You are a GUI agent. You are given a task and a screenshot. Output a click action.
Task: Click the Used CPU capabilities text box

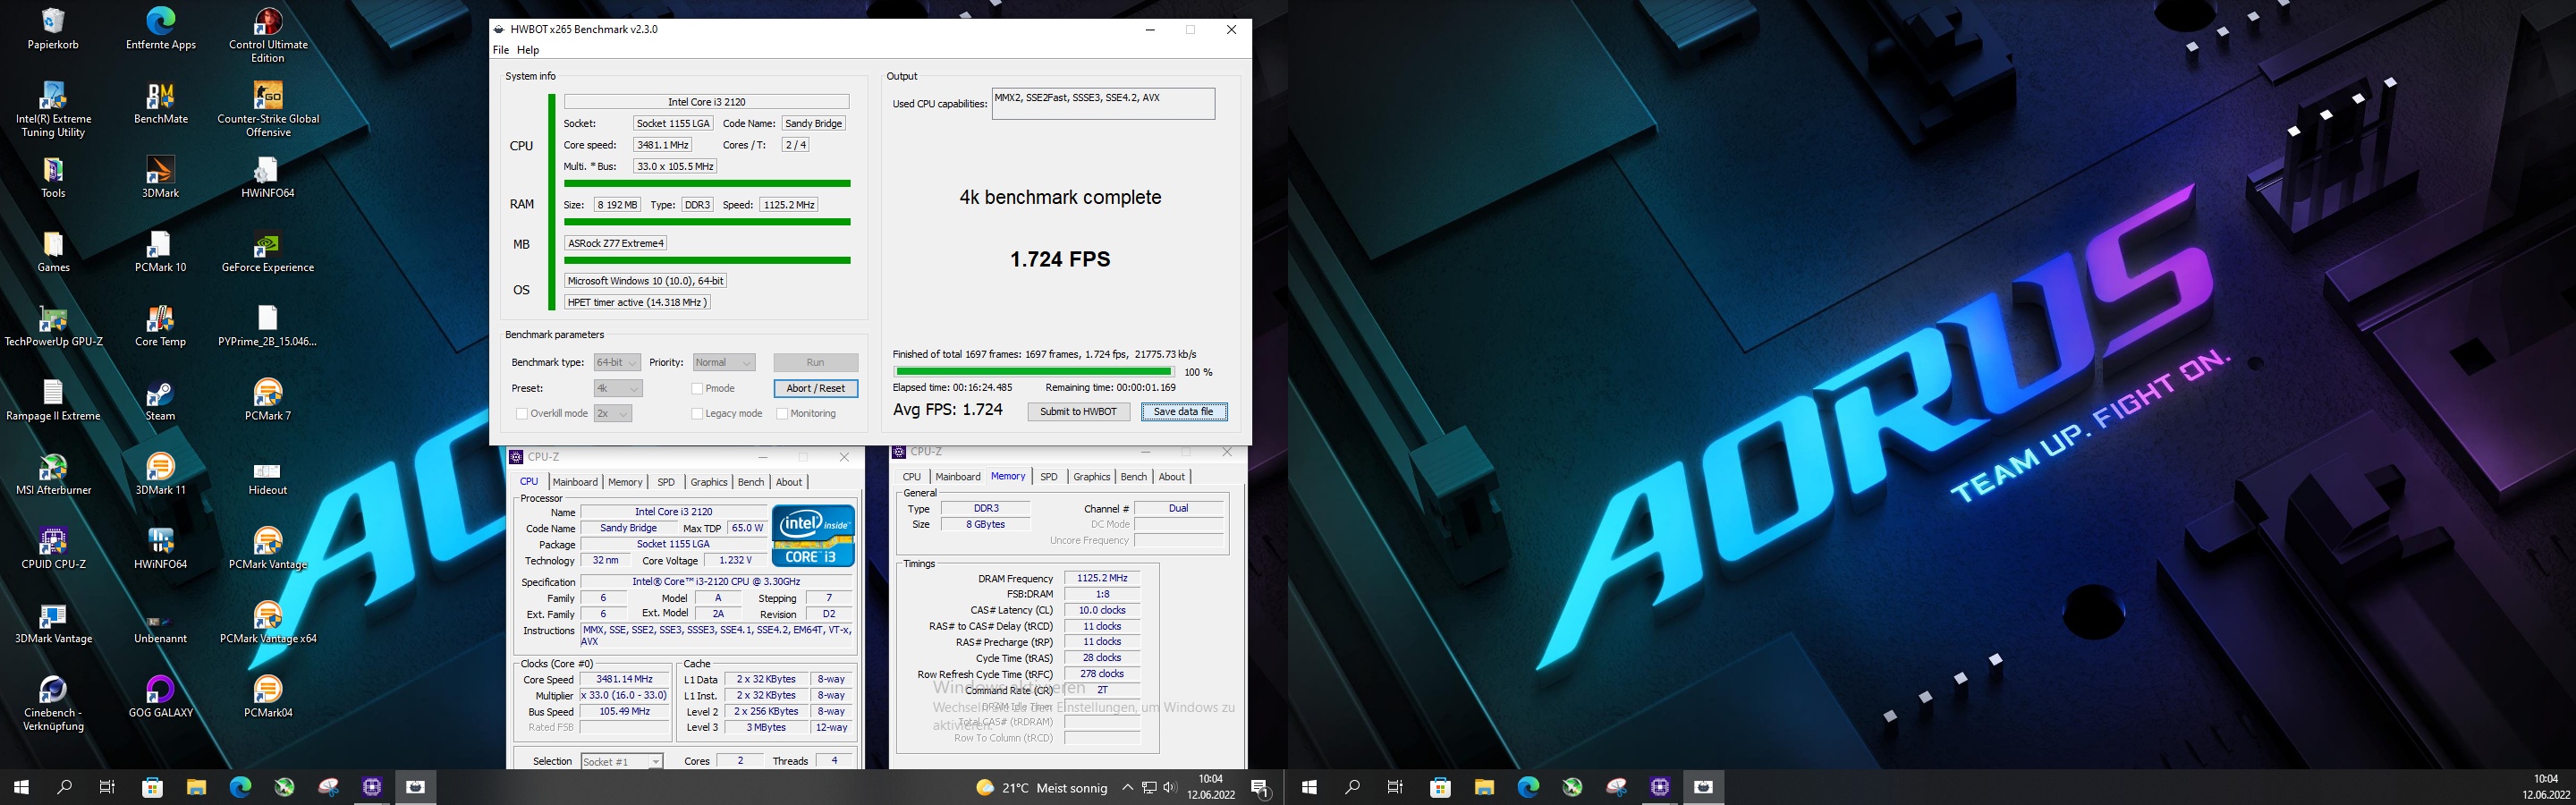pyautogui.click(x=1103, y=103)
